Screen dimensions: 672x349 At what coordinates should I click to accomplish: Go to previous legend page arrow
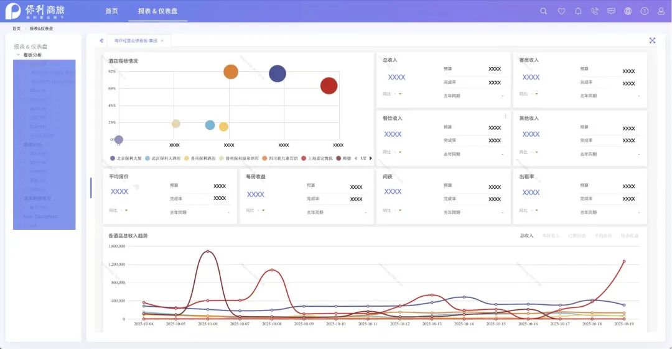pyautogui.click(x=355, y=158)
